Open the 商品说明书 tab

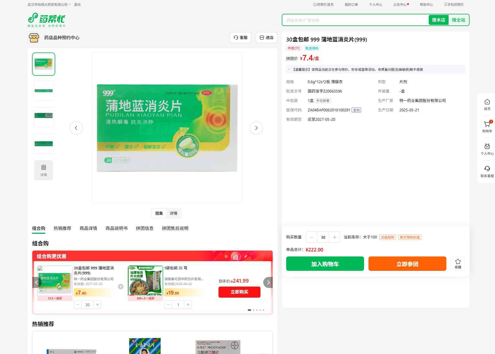point(116,228)
